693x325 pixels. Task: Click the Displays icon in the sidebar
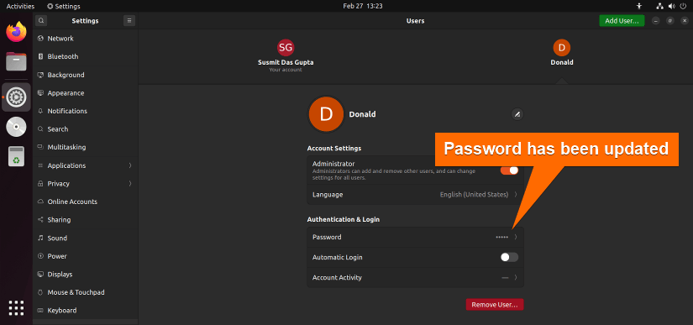click(x=40, y=275)
